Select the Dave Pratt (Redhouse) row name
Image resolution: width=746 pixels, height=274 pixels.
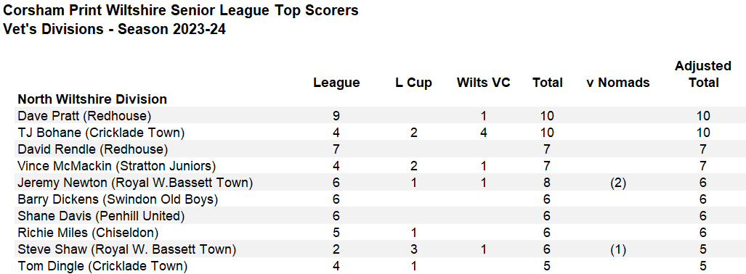[84, 116]
